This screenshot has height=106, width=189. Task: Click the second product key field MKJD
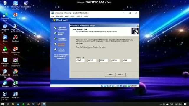pos(92,60)
